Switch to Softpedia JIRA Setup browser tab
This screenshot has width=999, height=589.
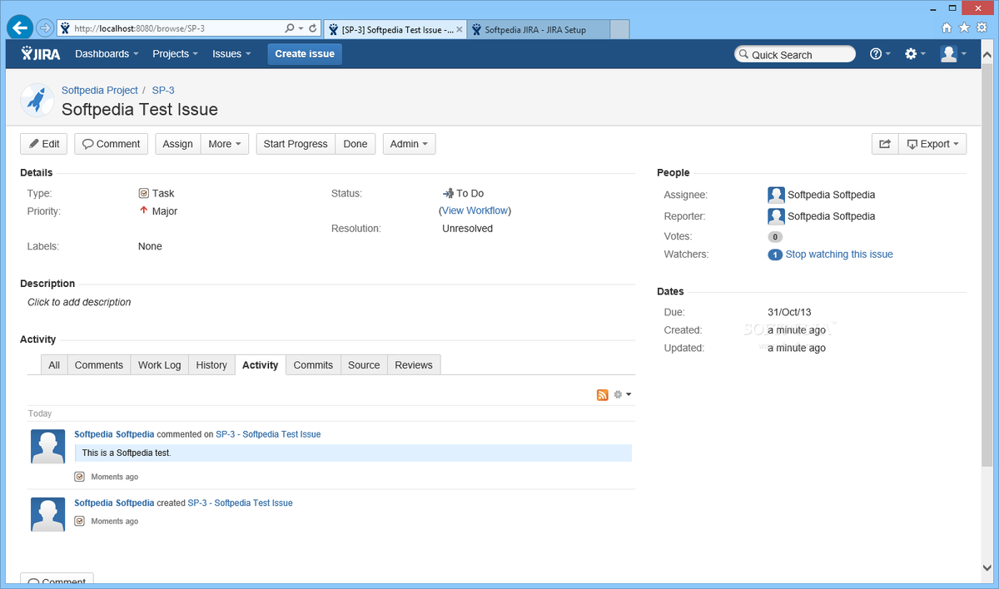(537, 29)
